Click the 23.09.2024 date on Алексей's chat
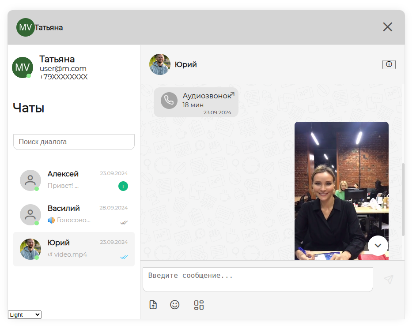Viewport: 416px width, 329px height. [114, 173]
